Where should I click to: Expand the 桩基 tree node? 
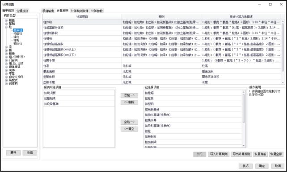coord(7,20)
